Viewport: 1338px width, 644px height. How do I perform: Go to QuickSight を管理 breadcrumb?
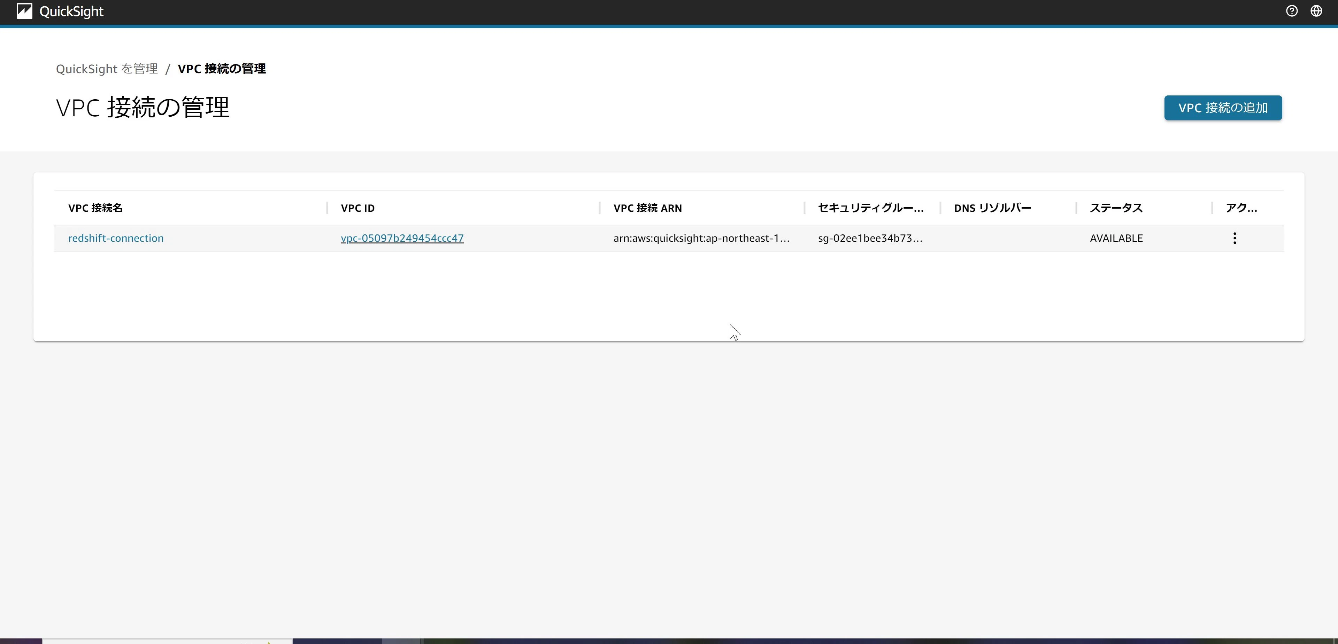[x=107, y=69]
